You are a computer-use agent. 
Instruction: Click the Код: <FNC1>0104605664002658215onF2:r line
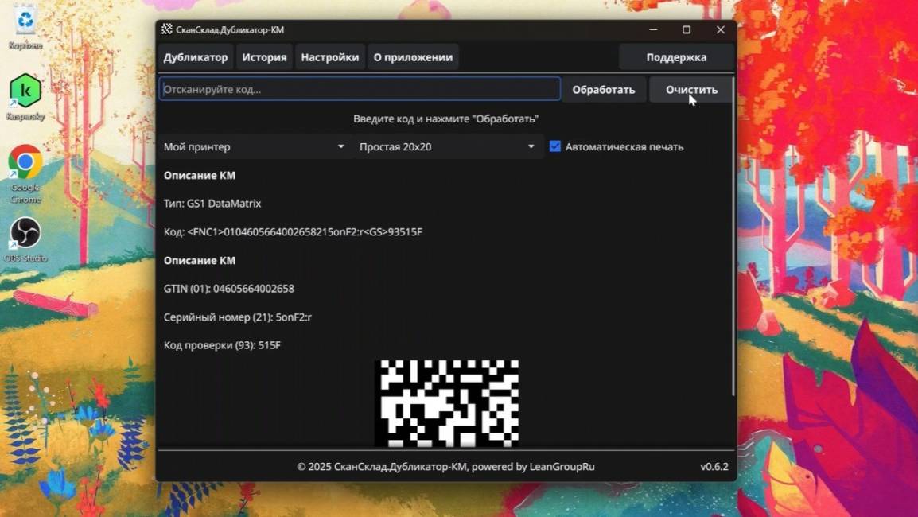(x=293, y=232)
